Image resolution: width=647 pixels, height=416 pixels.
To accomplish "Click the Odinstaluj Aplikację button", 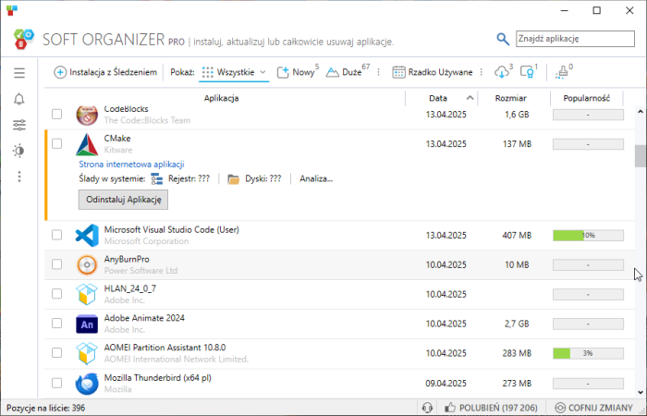I will point(123,200).
